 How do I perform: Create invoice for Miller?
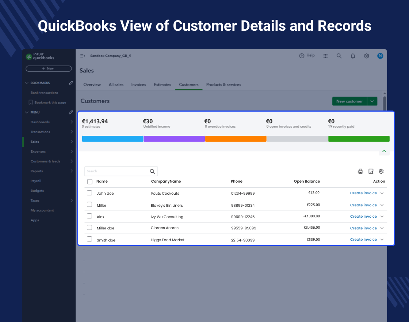point(363,205)
